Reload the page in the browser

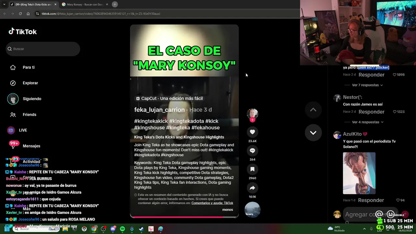pyautogui.click(x=20, y=14)
